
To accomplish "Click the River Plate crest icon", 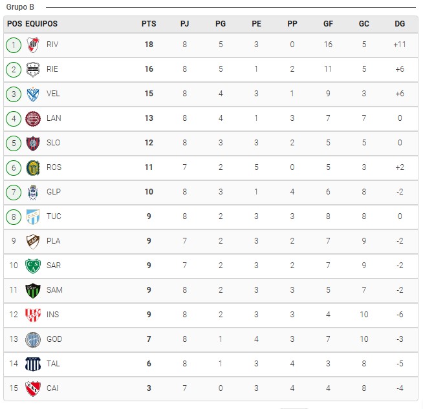I will [33, 45].
